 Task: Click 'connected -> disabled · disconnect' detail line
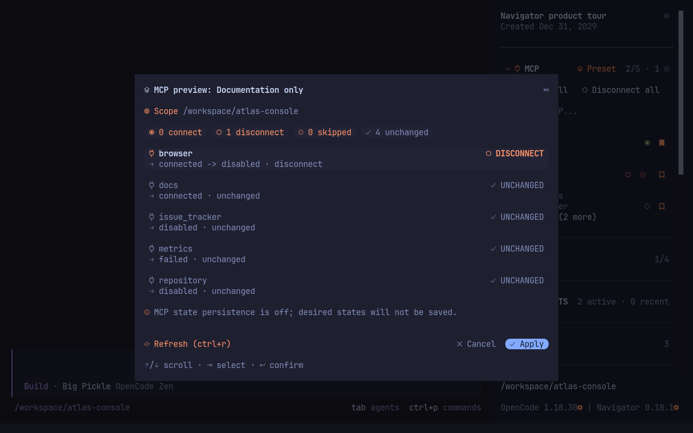tap(241, 164)
